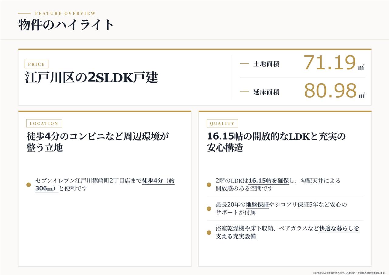The image size is (389, 275).
Task: Select the land area value "71.19"
Action: (330, 63)
